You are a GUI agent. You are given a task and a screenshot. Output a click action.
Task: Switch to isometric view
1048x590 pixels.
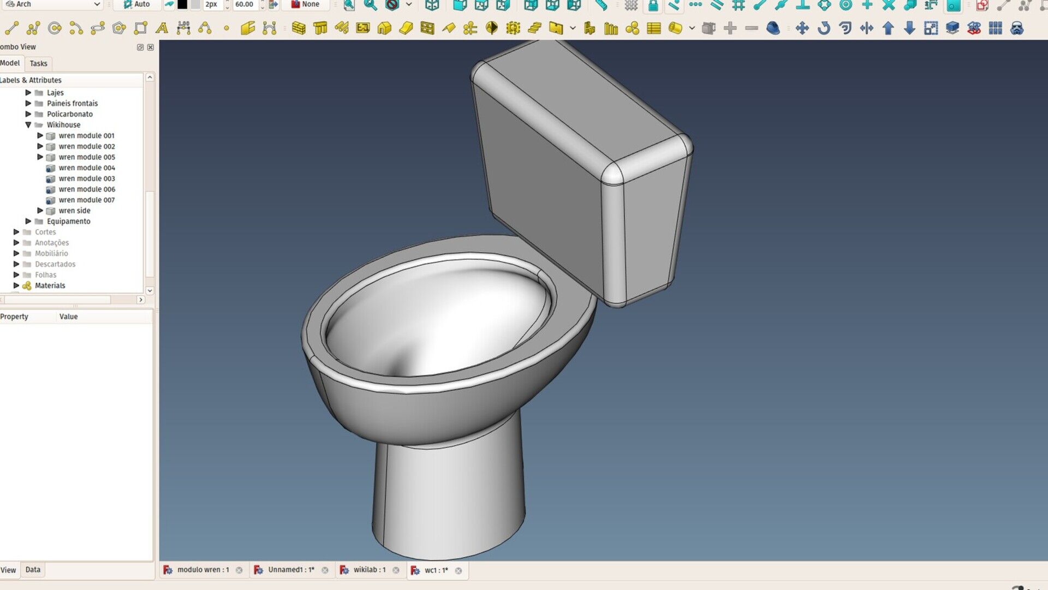(x=432, y=5)
